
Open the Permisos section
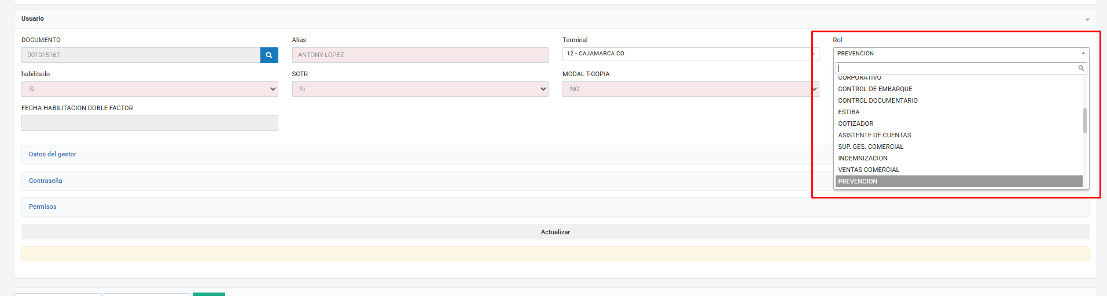[43, 207]
